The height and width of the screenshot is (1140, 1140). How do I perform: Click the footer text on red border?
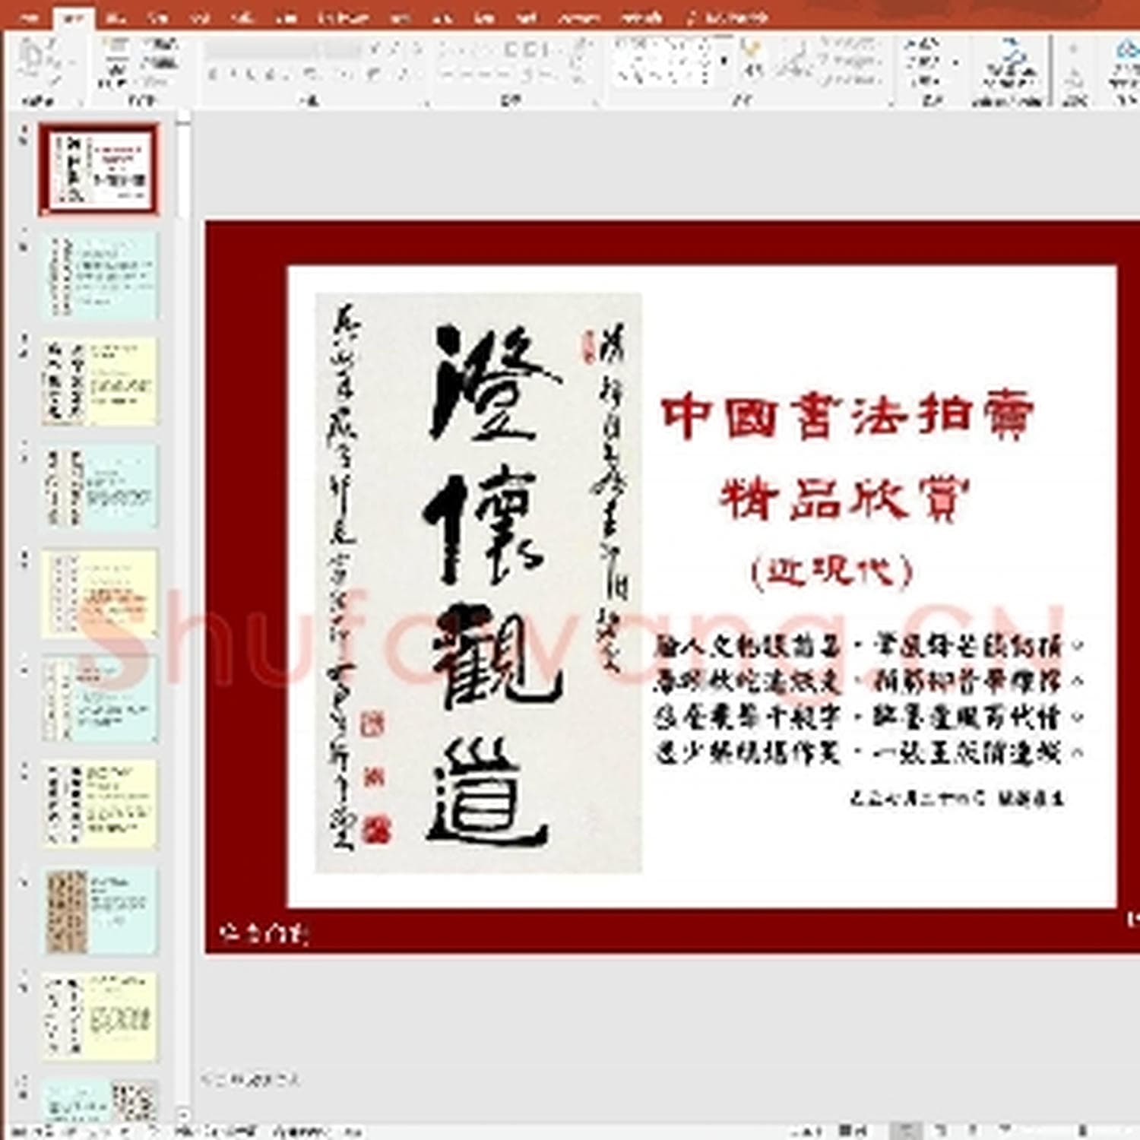[263, 932]
